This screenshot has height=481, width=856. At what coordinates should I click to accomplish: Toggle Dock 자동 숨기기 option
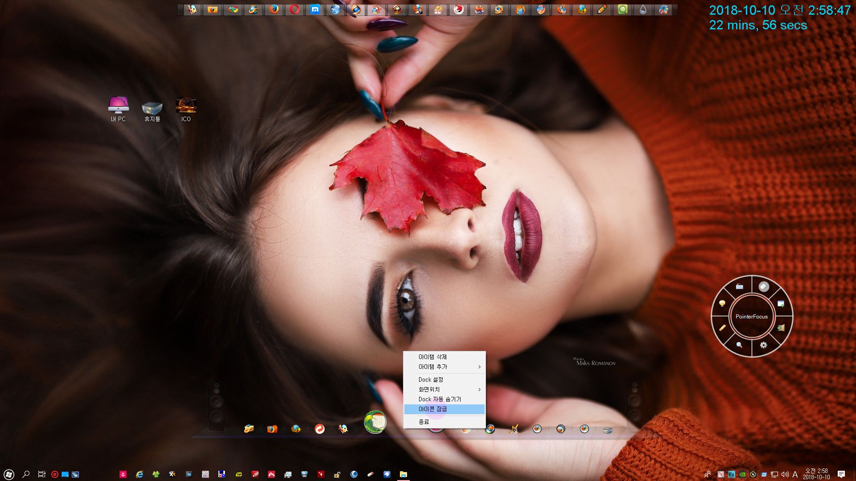pyautogui.click(x=444, y=399)
